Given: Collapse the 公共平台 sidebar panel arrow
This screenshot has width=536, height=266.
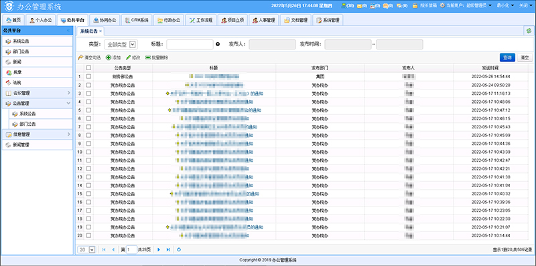Looking at the screenshot, I should click(68, 31).
